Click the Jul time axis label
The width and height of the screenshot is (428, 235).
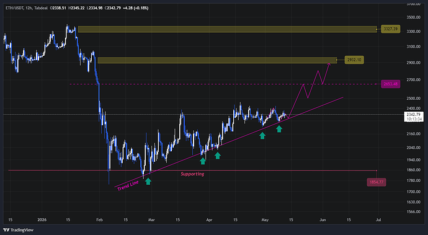point(378,219)
